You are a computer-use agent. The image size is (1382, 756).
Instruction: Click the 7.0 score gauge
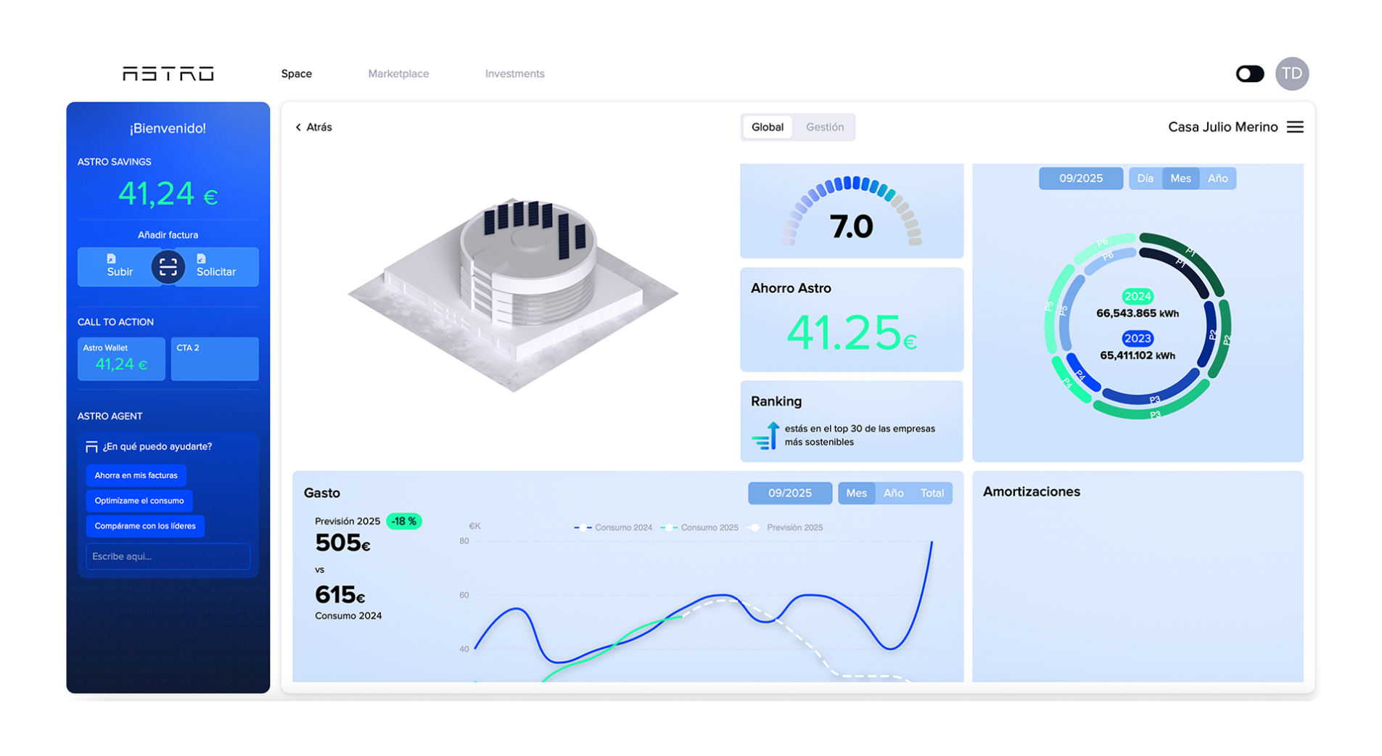851,213
